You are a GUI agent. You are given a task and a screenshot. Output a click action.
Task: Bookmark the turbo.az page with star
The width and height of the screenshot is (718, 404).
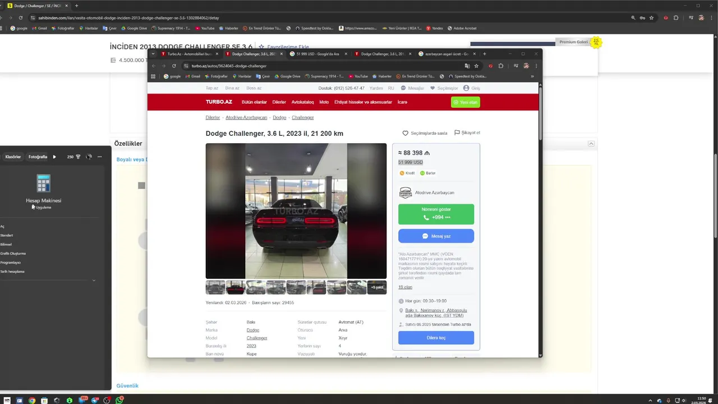point(476,66)
